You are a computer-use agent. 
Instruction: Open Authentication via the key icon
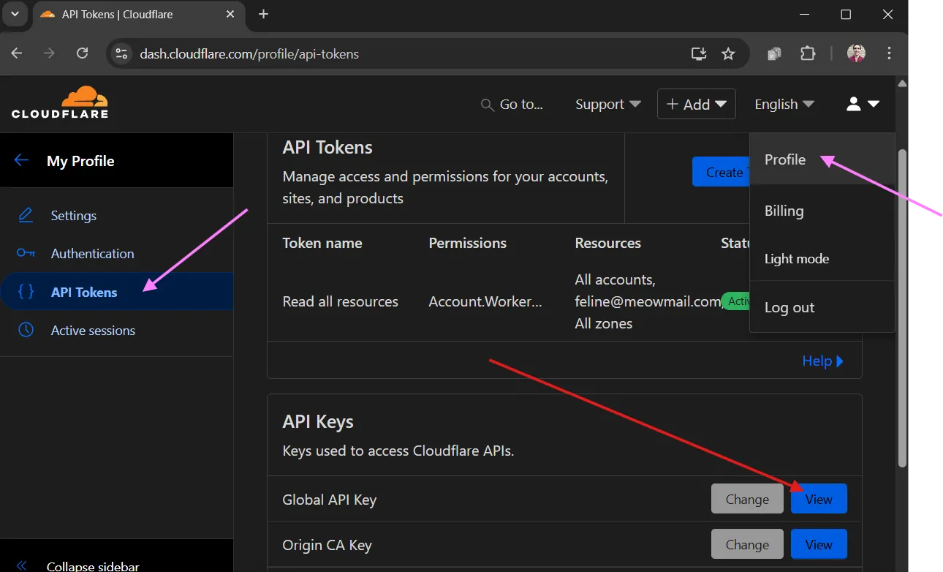(x=26, y=253)
